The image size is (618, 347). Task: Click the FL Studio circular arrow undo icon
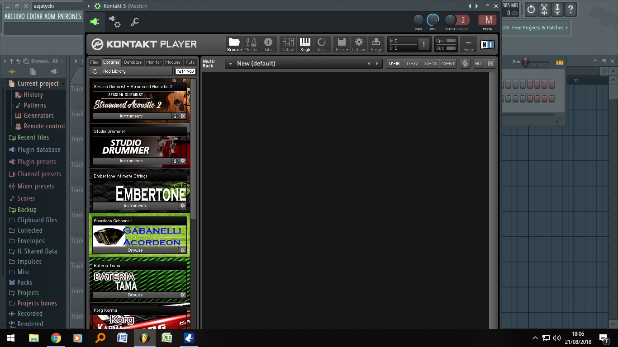(531, 9)
